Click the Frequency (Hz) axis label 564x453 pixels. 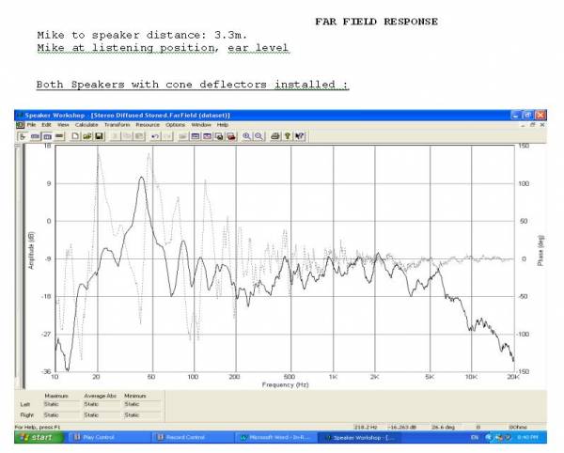(285, 384)
